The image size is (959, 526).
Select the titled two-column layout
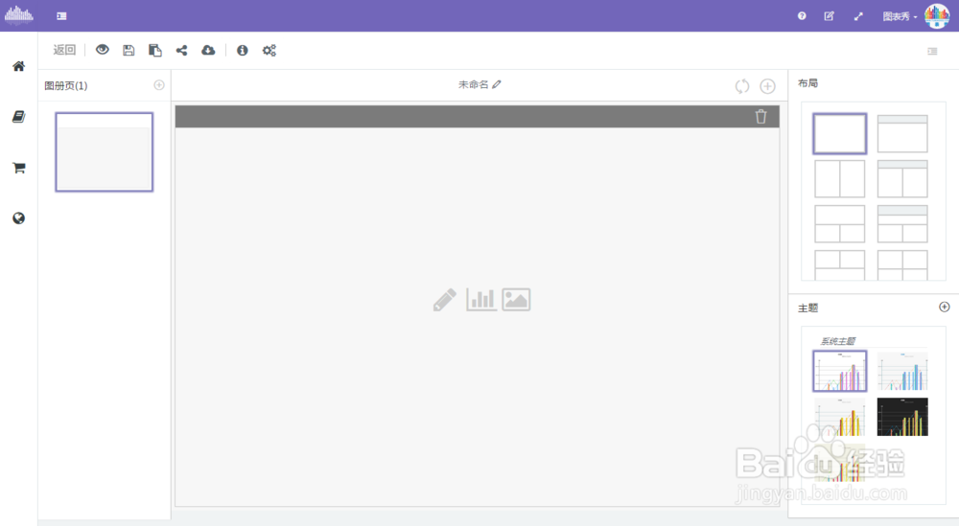coord(902,179)
